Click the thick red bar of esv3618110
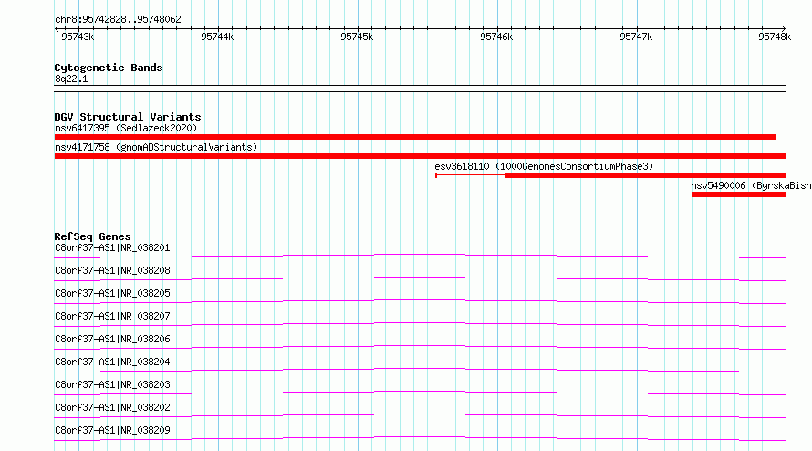The image size is (812, 451). coord(645,175)
